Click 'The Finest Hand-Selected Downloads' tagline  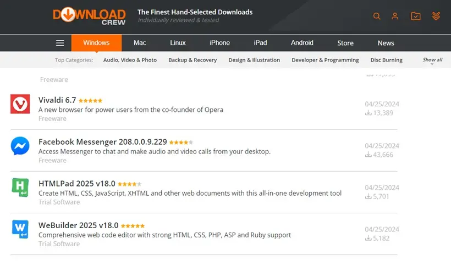[195, 12]
